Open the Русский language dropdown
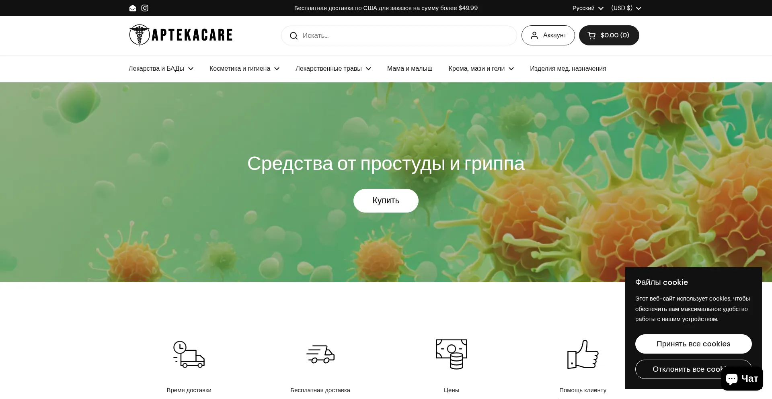 point(587,8)
